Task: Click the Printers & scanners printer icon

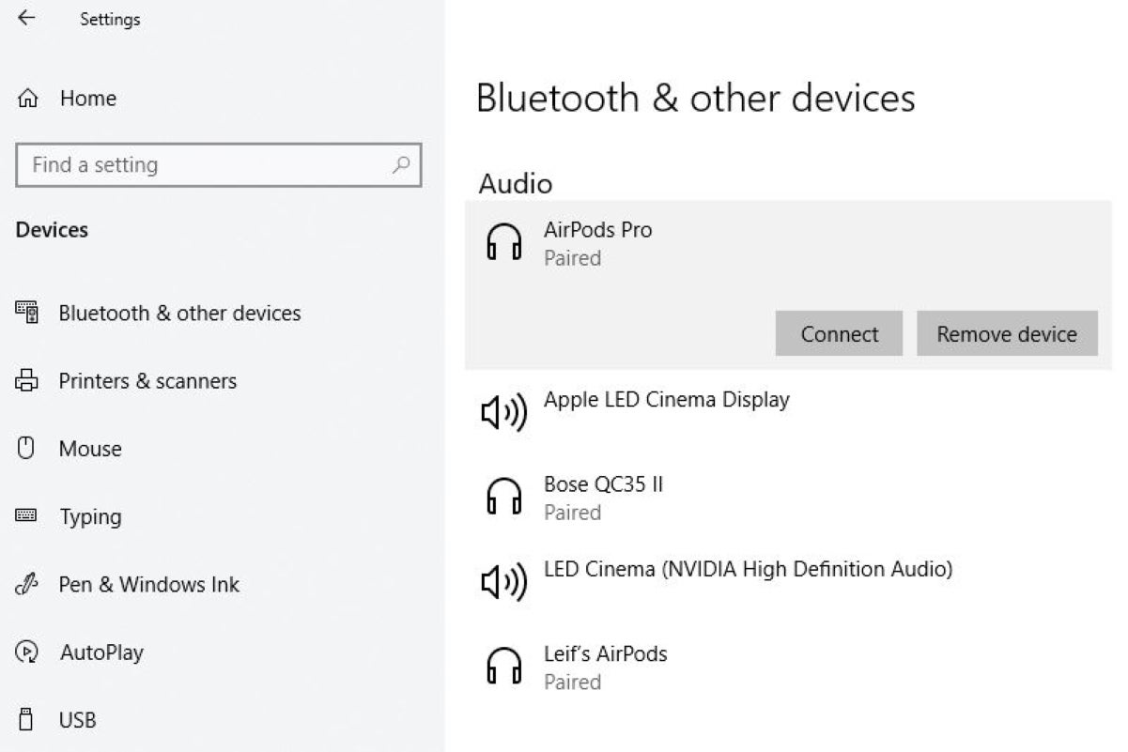Action: [26, 381]
